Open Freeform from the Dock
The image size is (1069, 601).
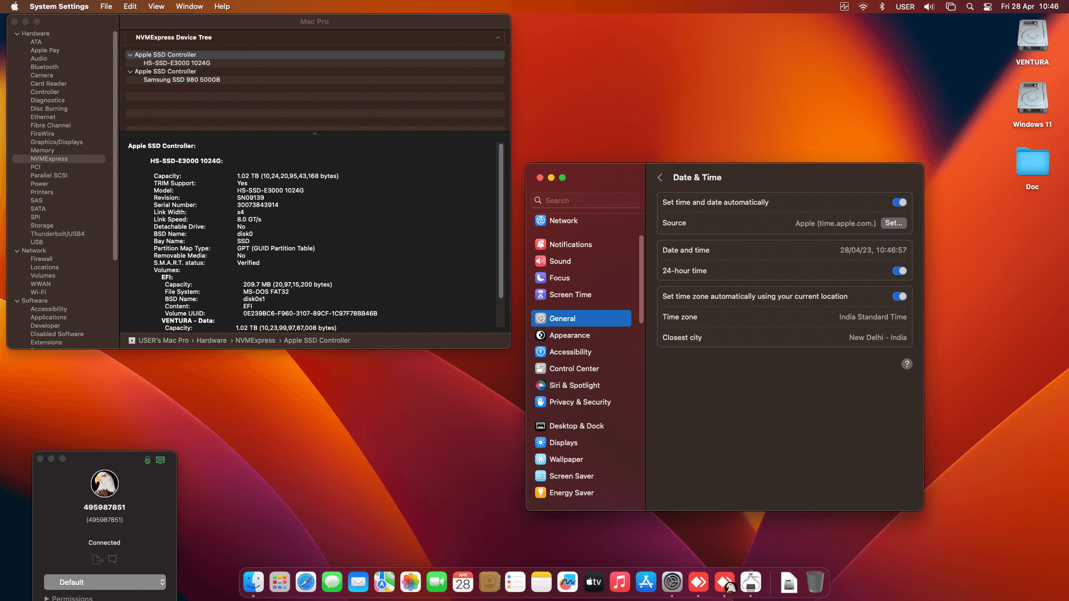[567, 582]
